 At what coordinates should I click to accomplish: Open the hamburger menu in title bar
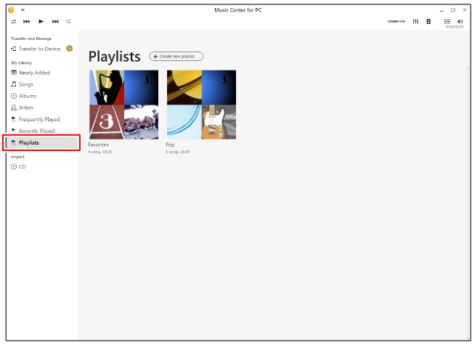point(23,10)
